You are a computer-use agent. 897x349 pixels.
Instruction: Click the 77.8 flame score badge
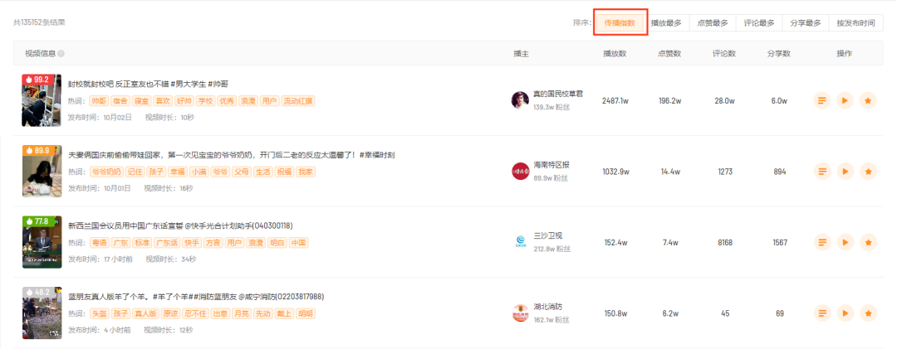pos(37,221)
